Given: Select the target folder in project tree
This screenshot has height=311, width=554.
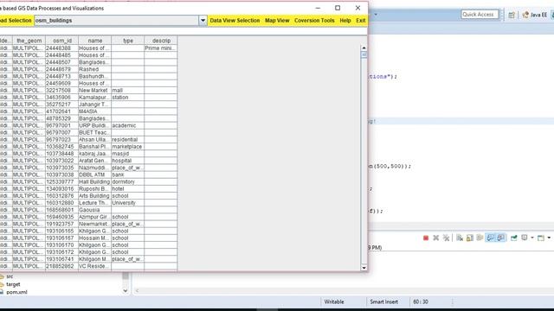Looking at the screenshot, I should pyautogui.click(x=13, y=284).
